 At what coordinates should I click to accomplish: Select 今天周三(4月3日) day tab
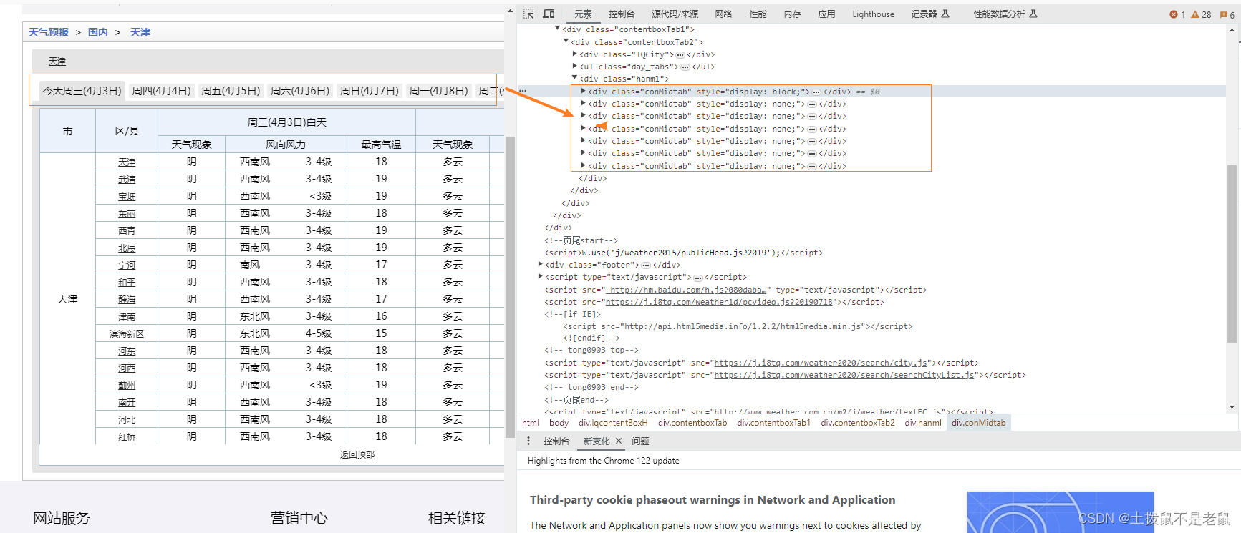tap(82, 91)
